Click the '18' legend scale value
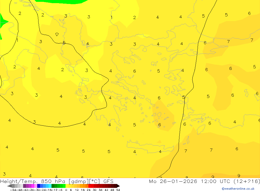260x191 pixels. point(83,190)
